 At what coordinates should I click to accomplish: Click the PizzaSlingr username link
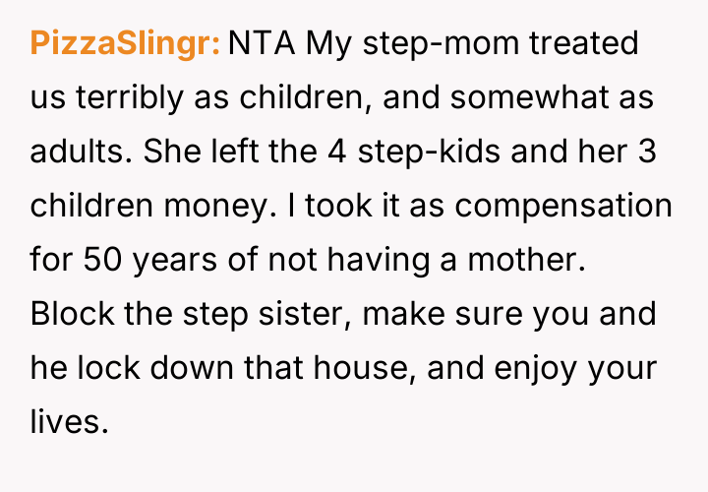[126, 43]
